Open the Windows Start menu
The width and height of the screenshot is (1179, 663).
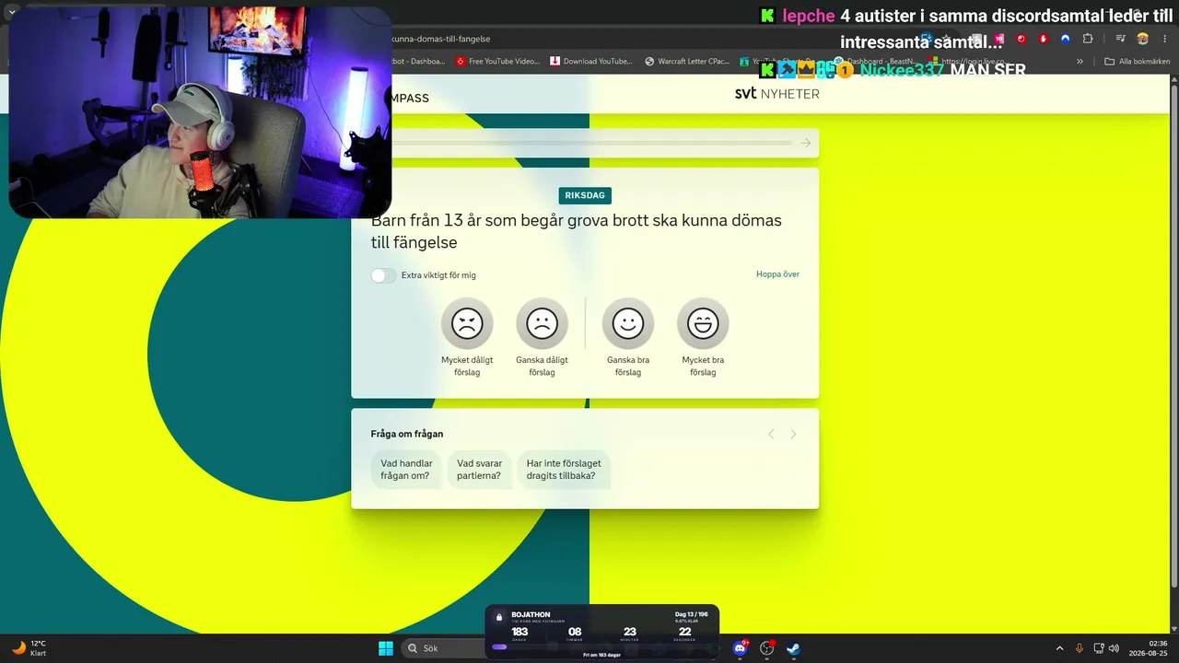386,648
